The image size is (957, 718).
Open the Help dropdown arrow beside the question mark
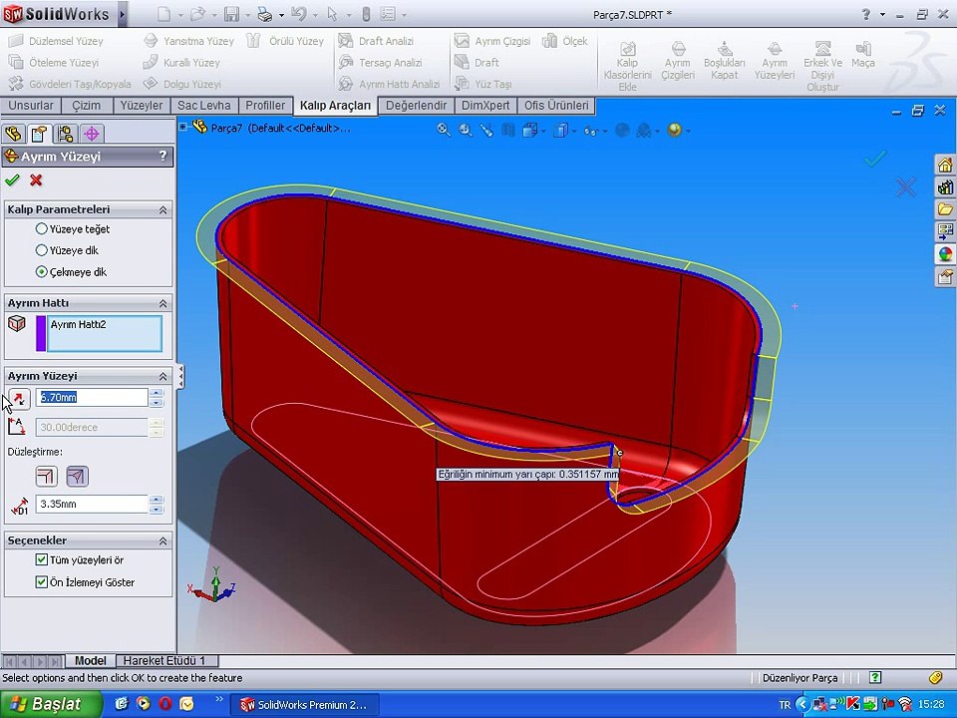coord(882,14)
